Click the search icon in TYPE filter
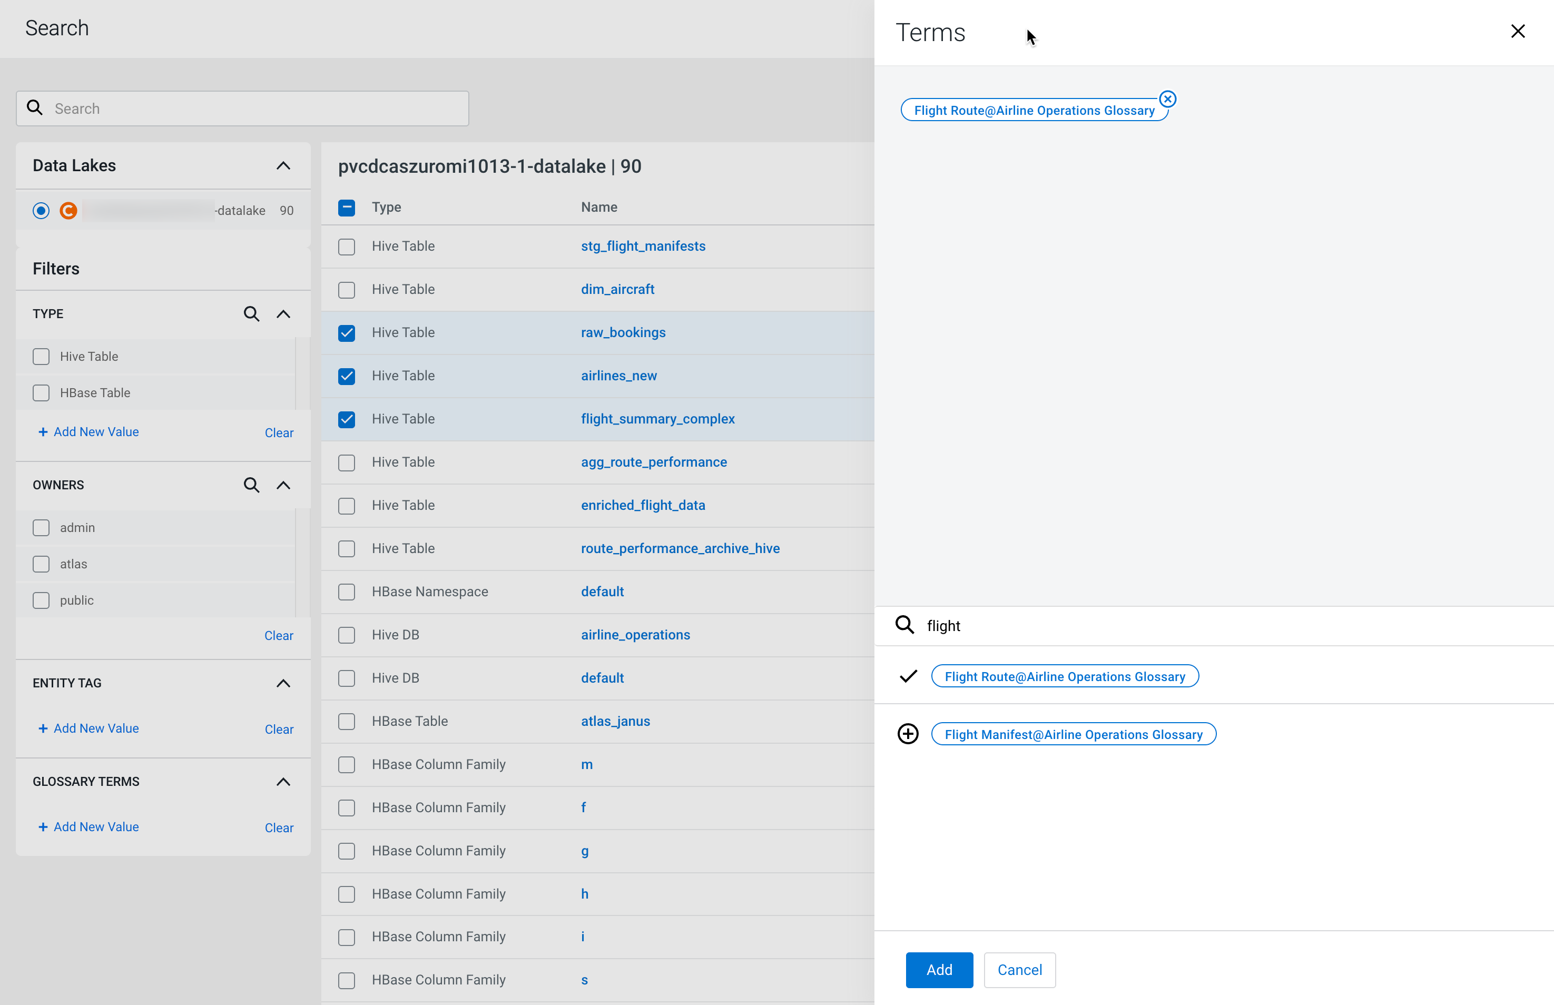Viewport: 1554px width, 1005px height. coord(251,314)
